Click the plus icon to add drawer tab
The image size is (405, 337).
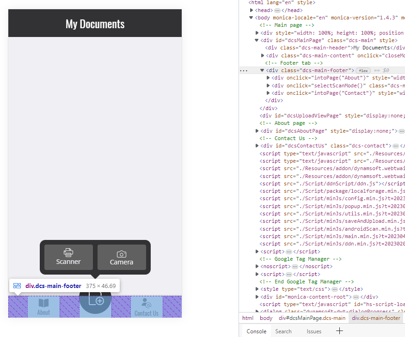click(x=339, y=331)
